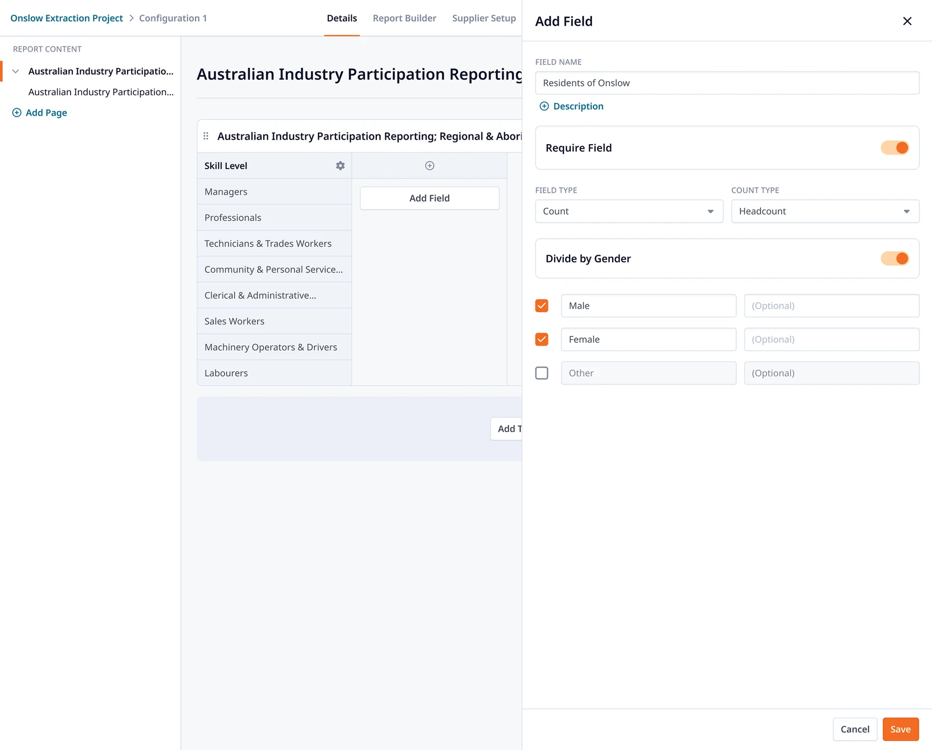Switch to the Report Builder tab

404,18
